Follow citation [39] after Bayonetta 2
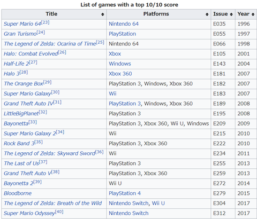Screen dimensions: 257x219 click(x=37, y=182)
